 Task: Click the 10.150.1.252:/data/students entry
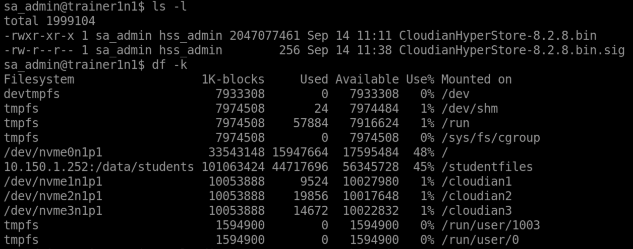pyautogui.click(x=99, y=167)
